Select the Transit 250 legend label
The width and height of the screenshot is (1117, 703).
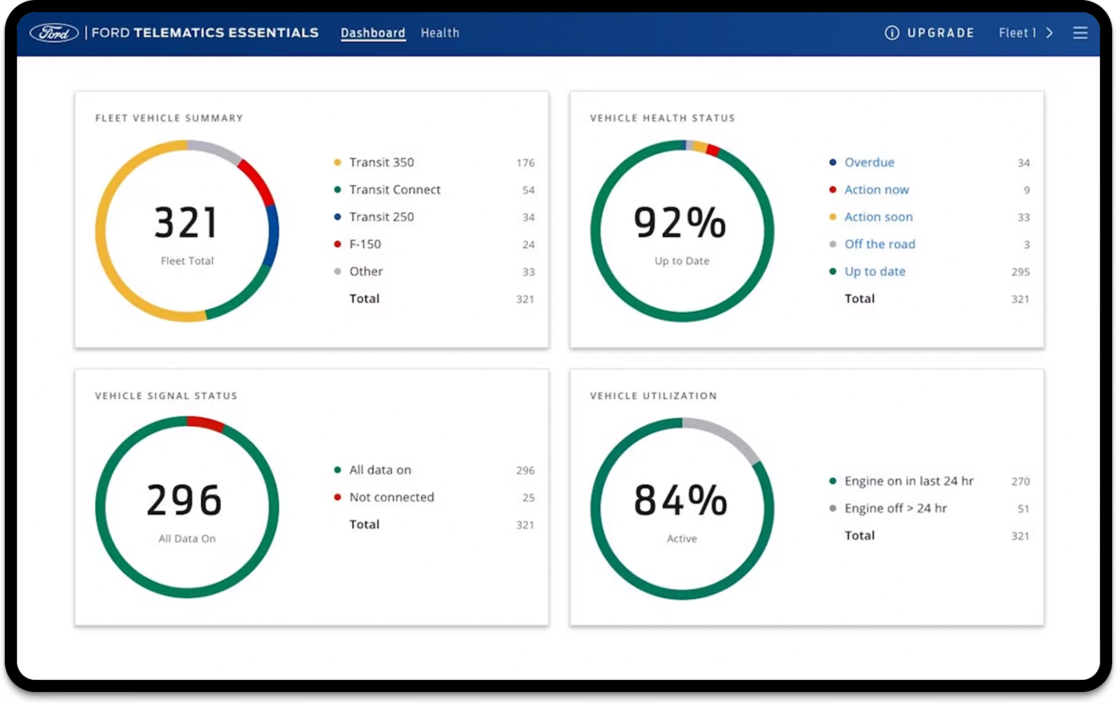coord(381,217)
